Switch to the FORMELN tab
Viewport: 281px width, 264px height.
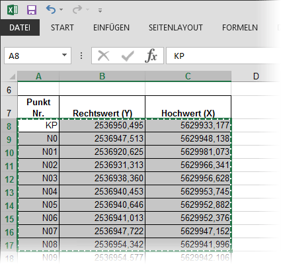pyautogui.click(x=240, y=28)
